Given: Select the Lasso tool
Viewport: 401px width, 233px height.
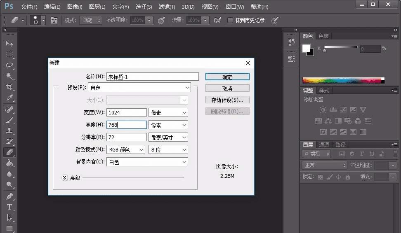Looking at the screenshot, I should pos(9,65).
